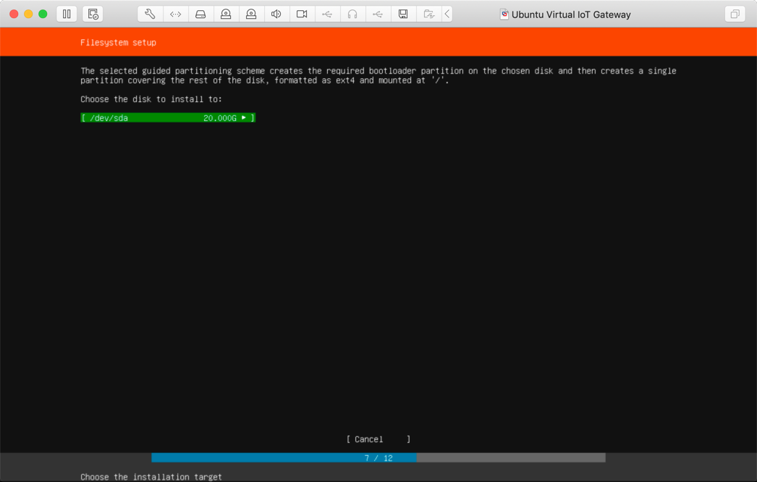Pause the virtual machine

tap(67, 14)
